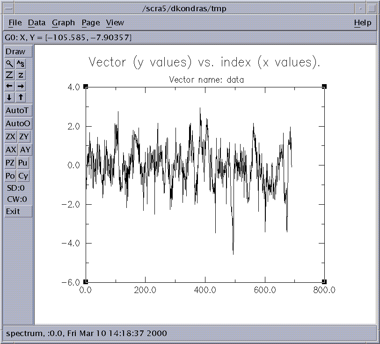Click the As autoscale icon
This screenshot has height=344, width=380.
(21, 64)
